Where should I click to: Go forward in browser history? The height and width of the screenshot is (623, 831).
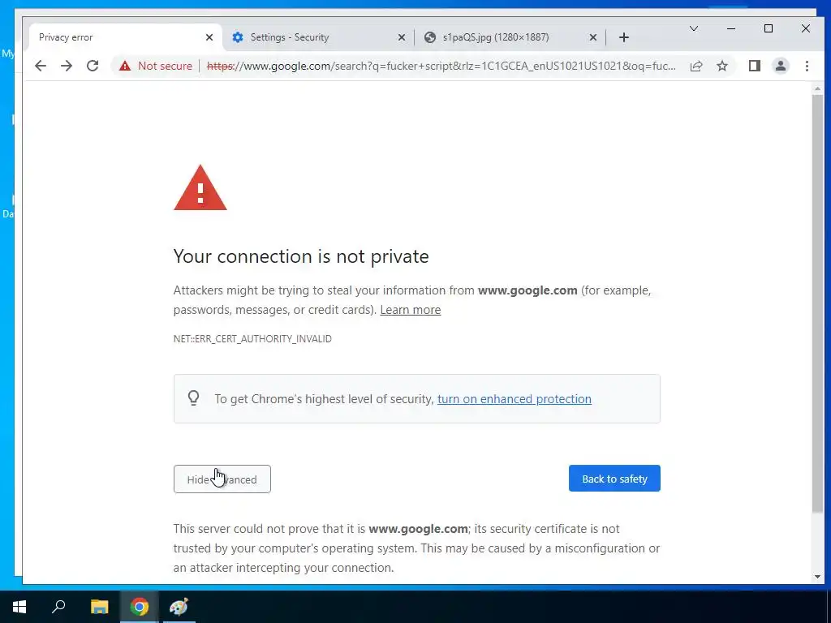click(x=67, y=66)
